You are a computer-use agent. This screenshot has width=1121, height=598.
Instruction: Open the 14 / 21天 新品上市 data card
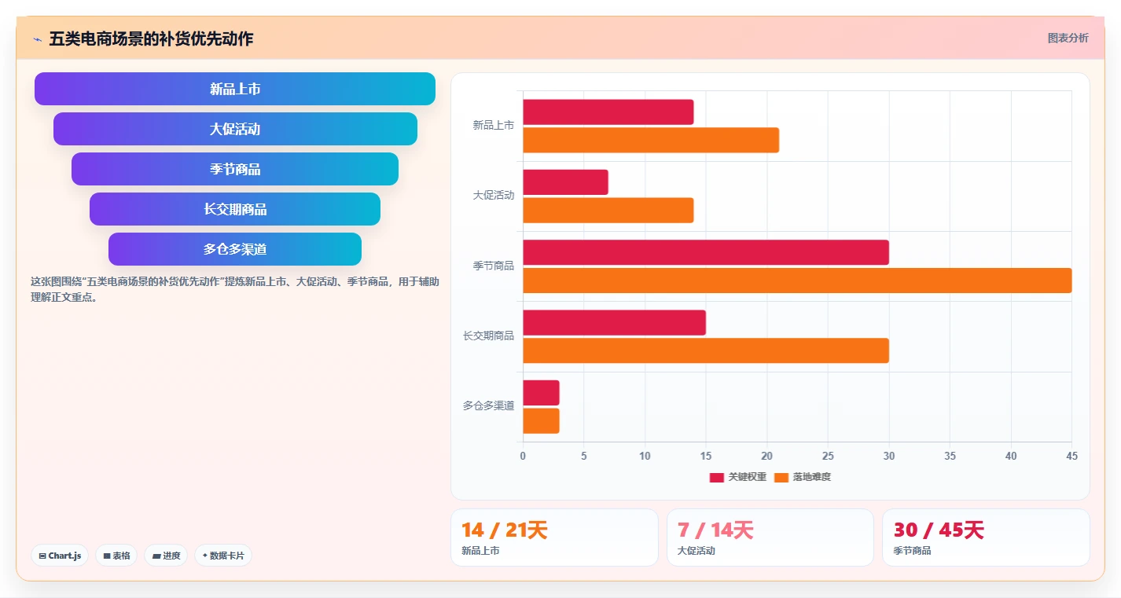tap(554, 537)
